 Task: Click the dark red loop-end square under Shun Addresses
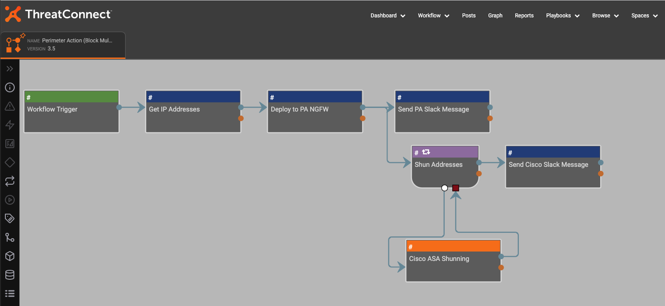456,188
